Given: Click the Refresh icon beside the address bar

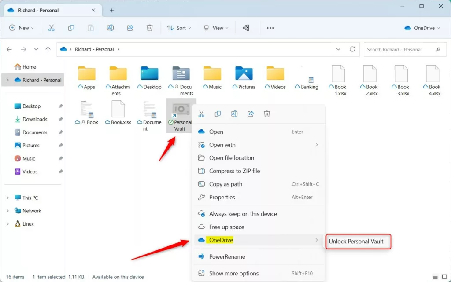Looking at the screenshot, I should pos(352,49).
